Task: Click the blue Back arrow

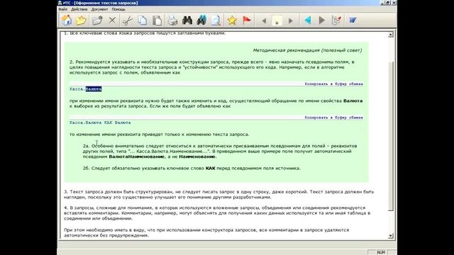Action: [307, 21]
